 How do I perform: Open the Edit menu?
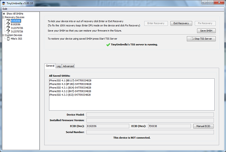[5, 9]
